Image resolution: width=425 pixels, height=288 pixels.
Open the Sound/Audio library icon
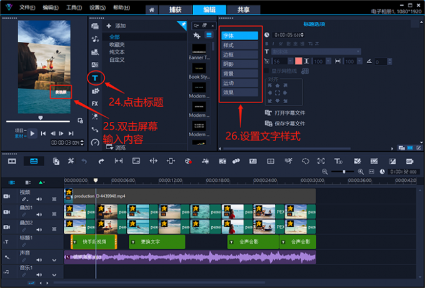pyautogui.click(x=95, y=39)
